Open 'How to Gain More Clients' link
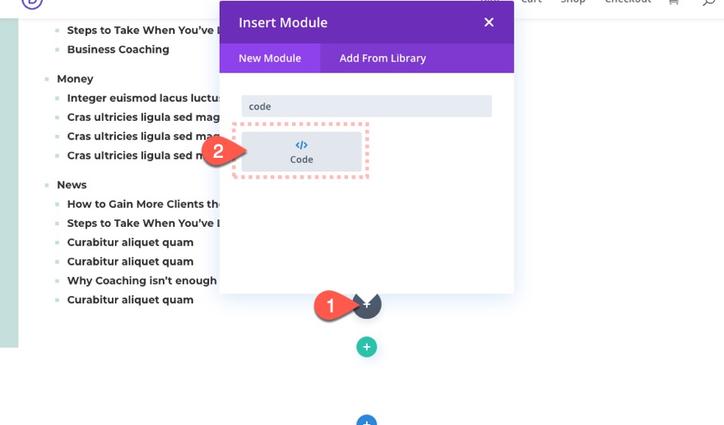 pos(143,204)
